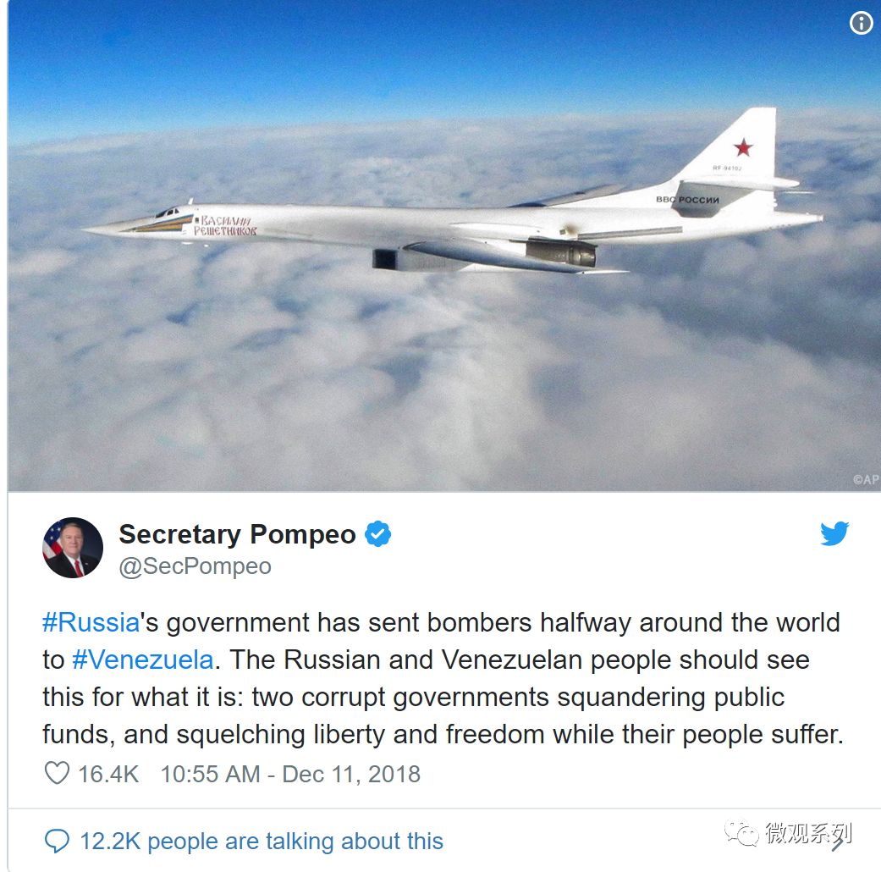Image resolution: width=881 pixels, height=872 pixels.
Task: Click the red star on the tail
Action: point(743,147)
